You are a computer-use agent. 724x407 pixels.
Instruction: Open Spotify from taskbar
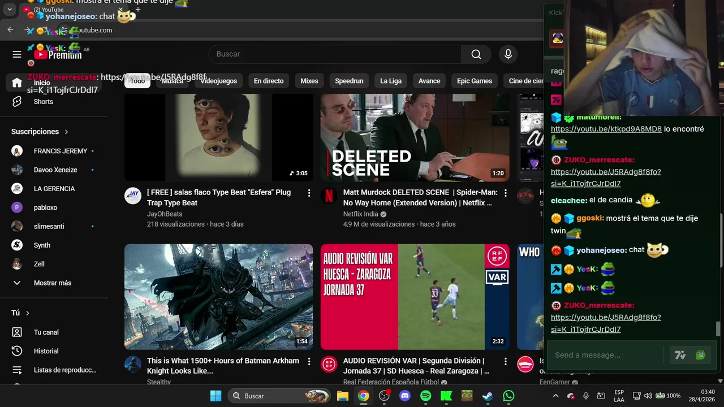425,396
